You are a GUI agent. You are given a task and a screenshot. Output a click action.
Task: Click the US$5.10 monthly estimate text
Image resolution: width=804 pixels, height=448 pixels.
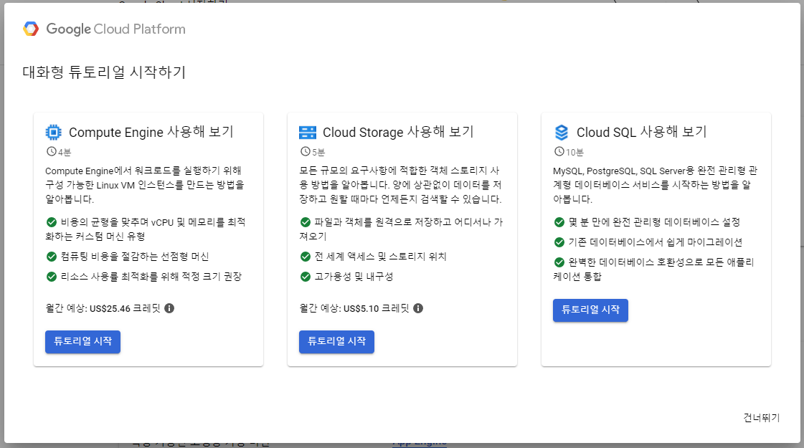pos(354,308)
